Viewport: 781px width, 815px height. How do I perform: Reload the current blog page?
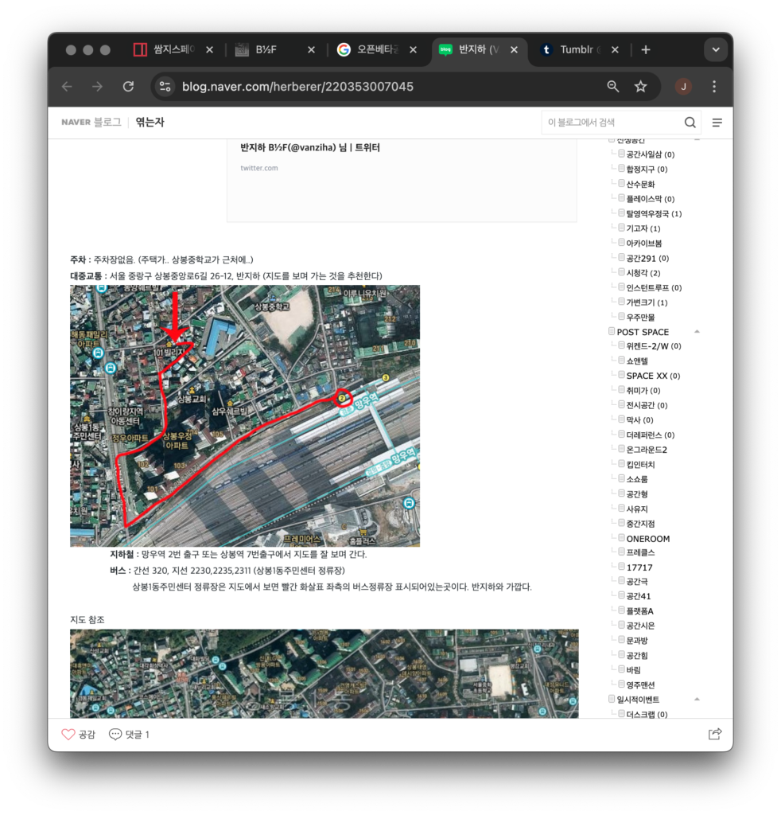128,87
